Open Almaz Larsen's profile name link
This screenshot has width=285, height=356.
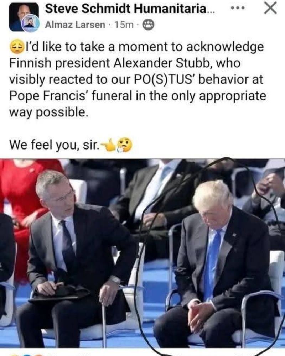click(x=75, y=25)
